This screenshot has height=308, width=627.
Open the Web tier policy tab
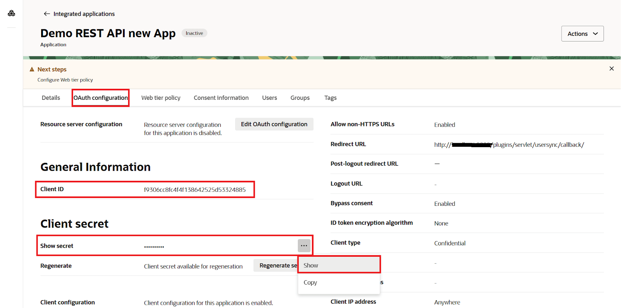click(x=161, y=98)
